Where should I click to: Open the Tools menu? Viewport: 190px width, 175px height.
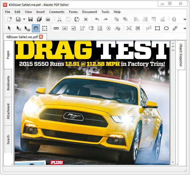105,12
